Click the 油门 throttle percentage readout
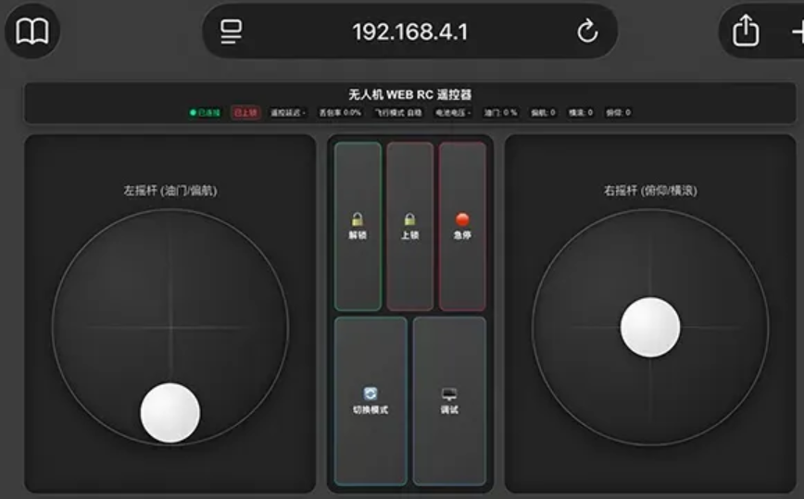 tap(500, 113)
